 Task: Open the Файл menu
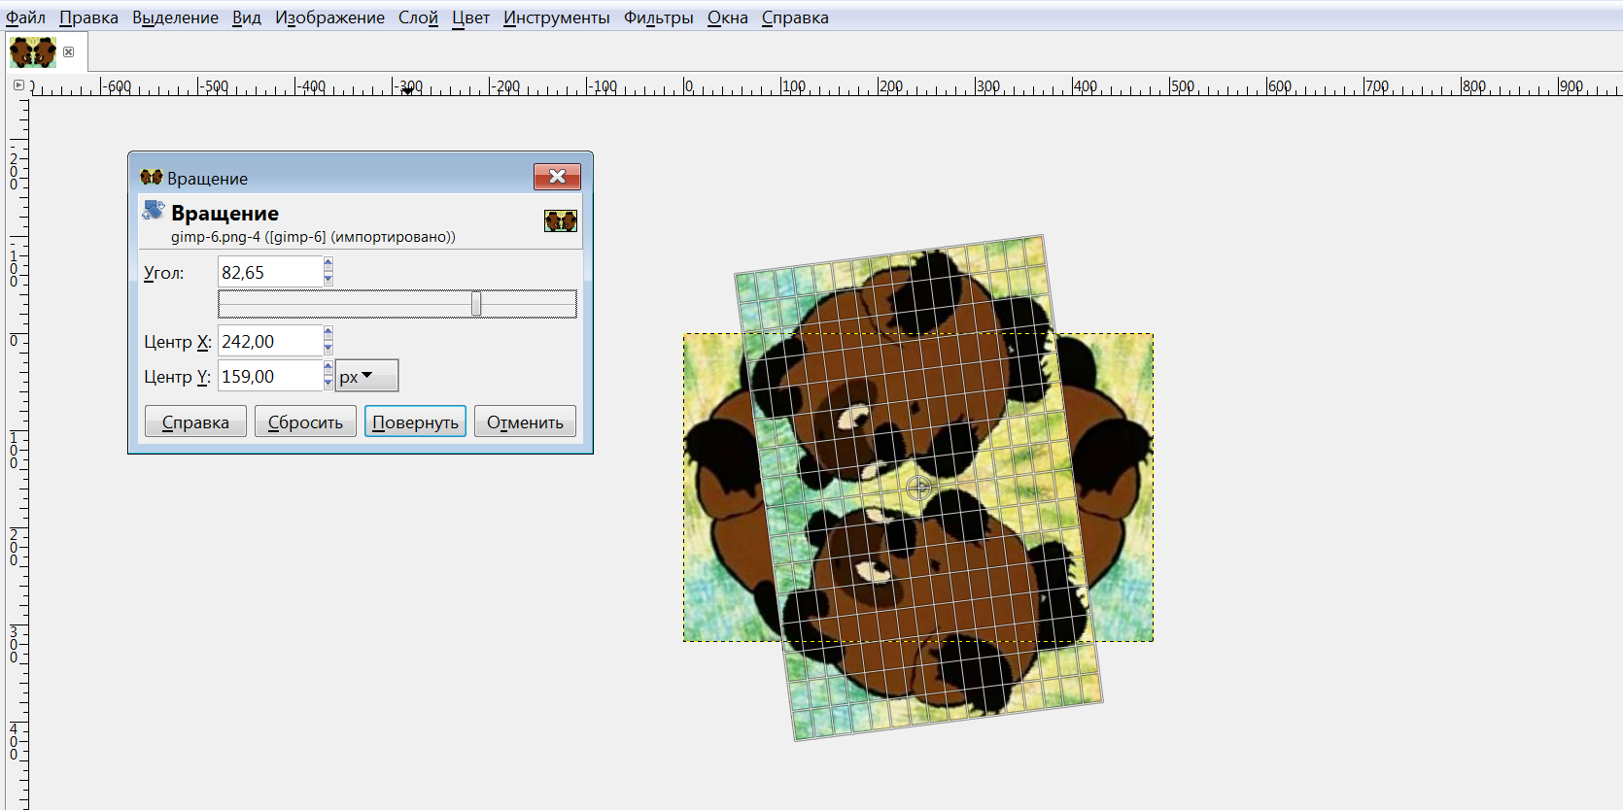pyautogui.click(x=25, y=17)
